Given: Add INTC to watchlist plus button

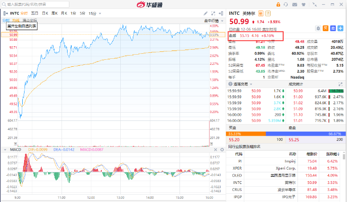Looking at the screenshot, I should click(x=341, y=28).
